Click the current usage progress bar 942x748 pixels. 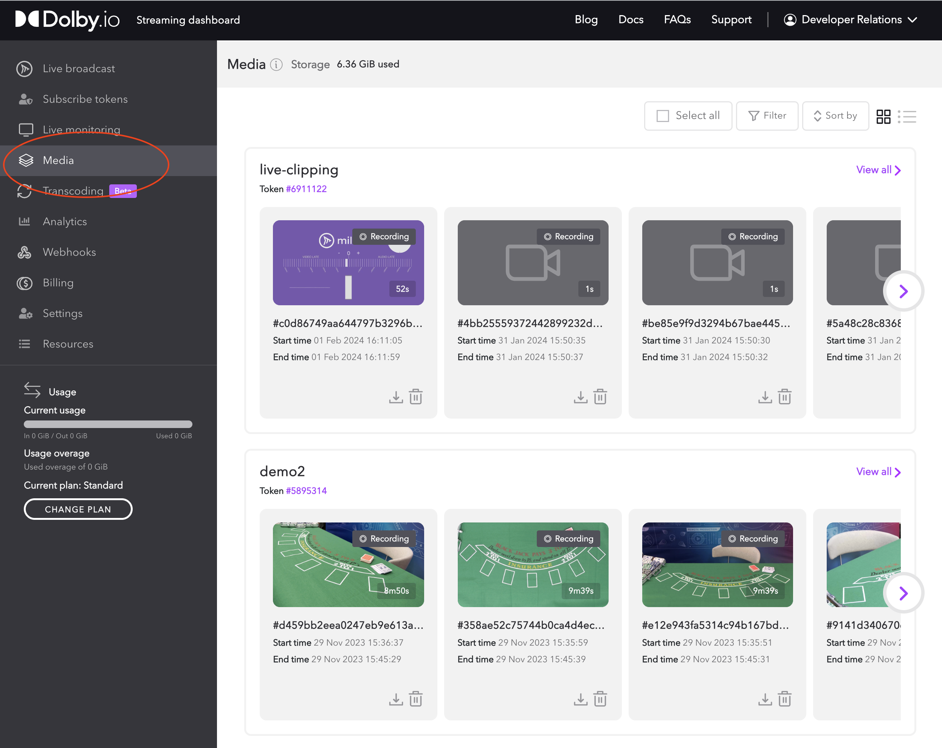coord(108,424)
